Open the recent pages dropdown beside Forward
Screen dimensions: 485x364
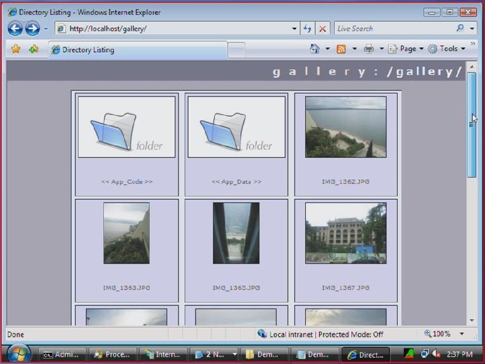[x=46, y=29]
